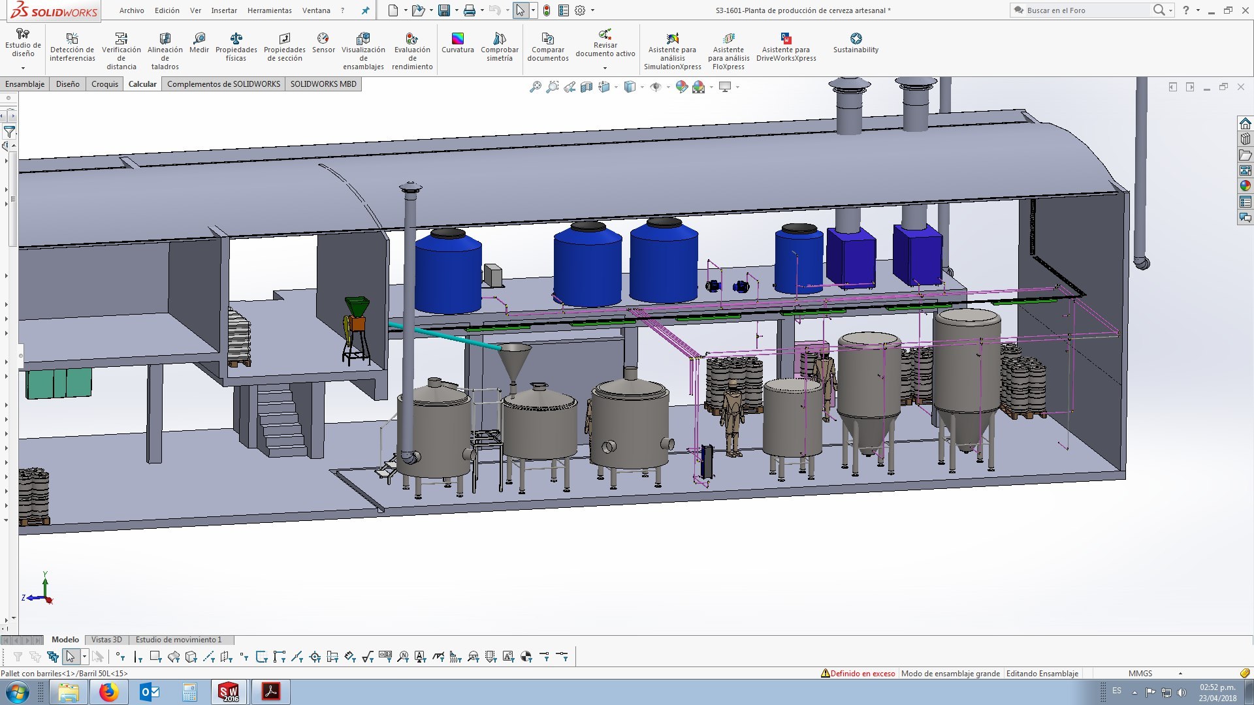Open Comparar documentos tool

[547, 48]
